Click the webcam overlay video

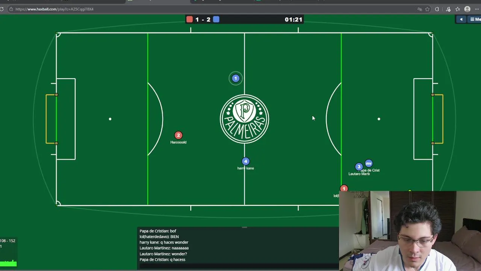(x=410, y=231)
